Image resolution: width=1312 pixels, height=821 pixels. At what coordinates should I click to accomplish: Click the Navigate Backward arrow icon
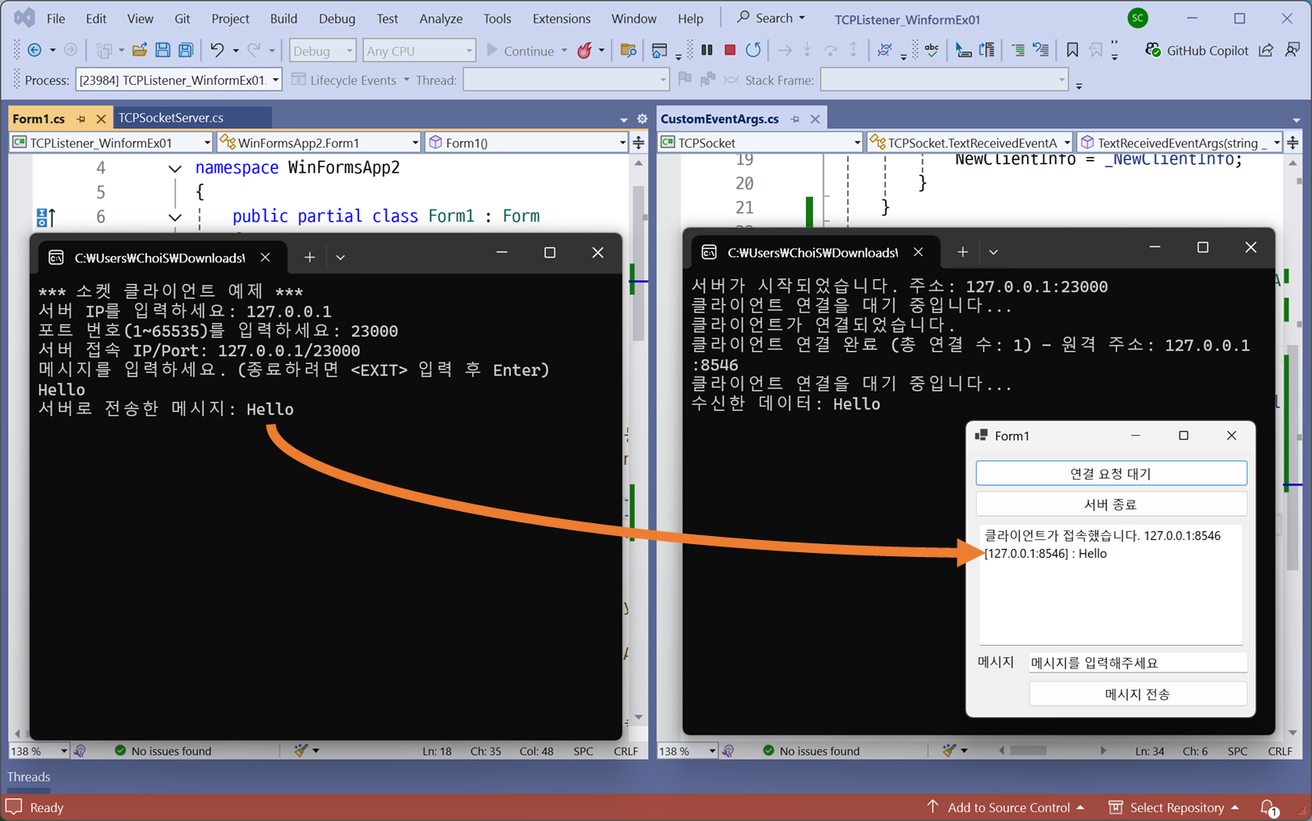[x=35, y=50]
